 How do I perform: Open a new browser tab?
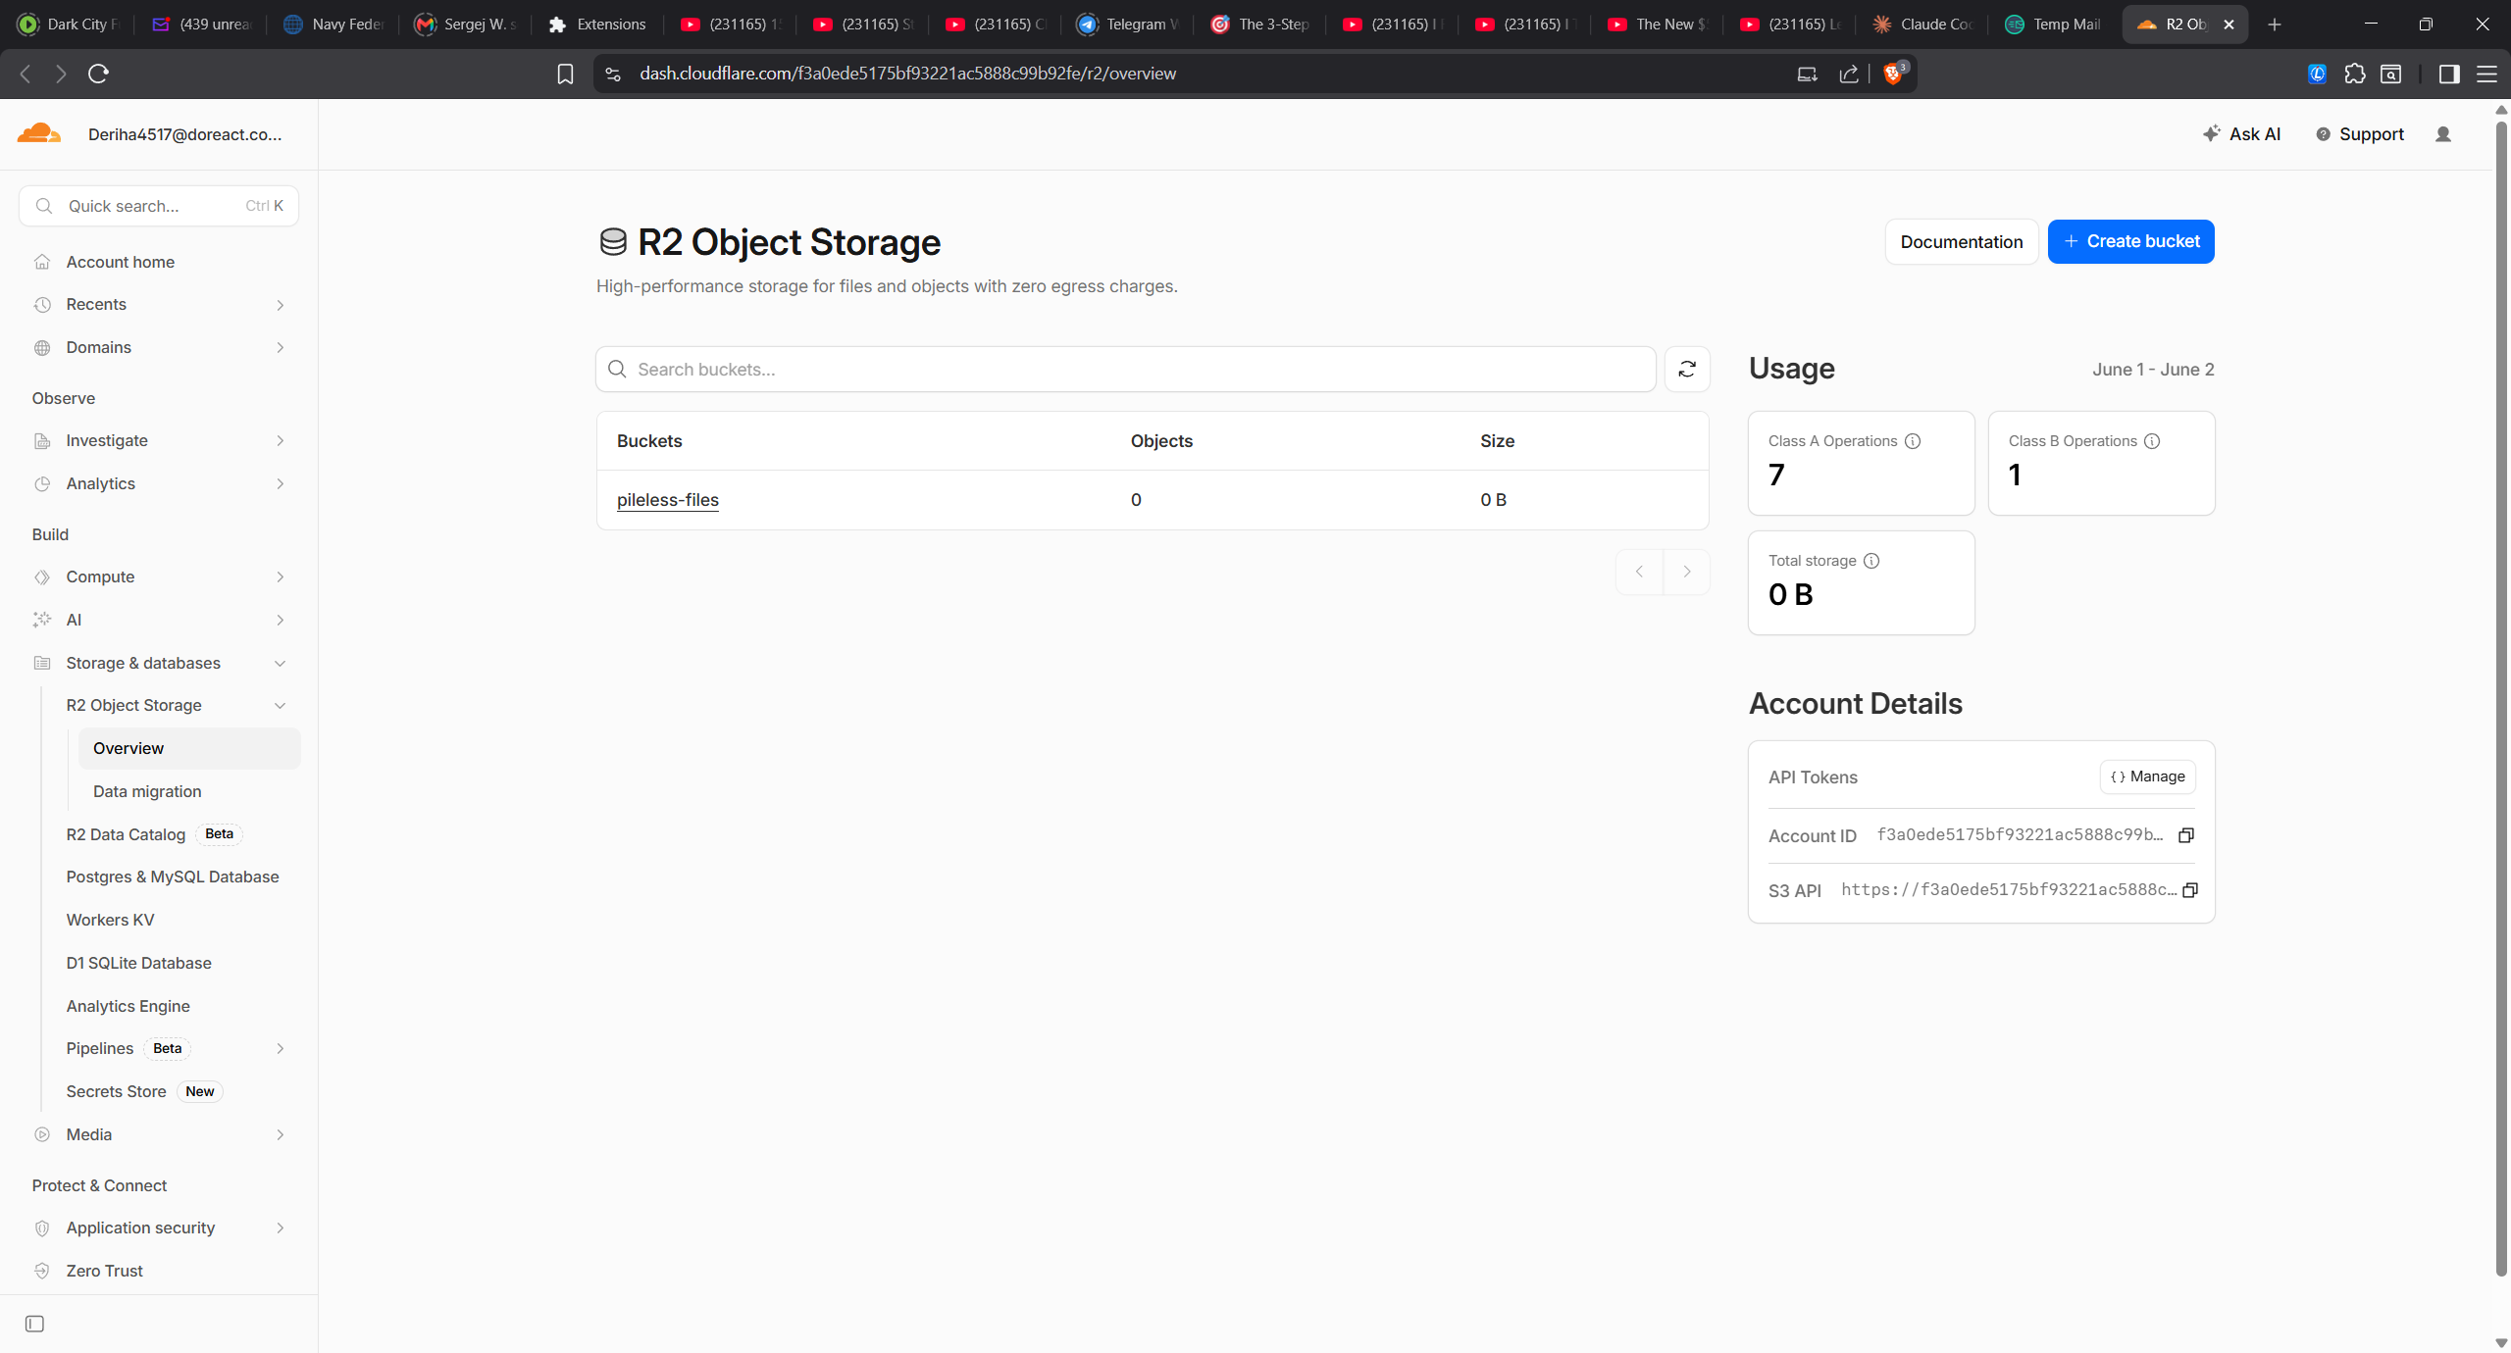[2275, 25]
